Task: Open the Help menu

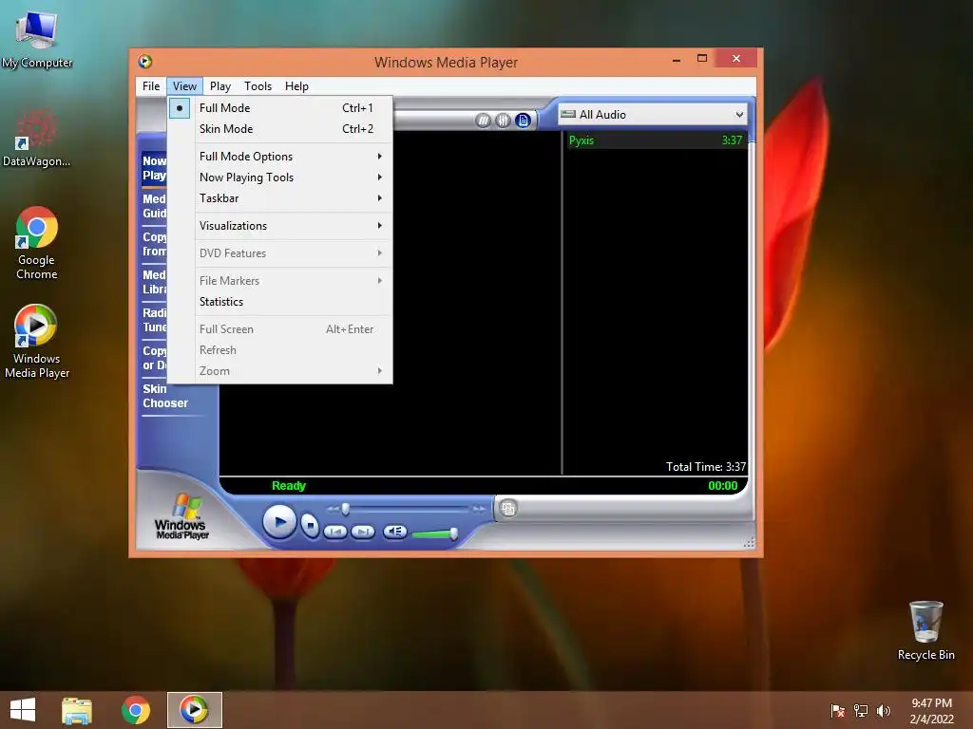Action: (296, 86)
